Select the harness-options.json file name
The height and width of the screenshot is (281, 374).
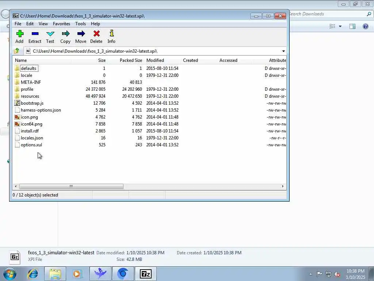pos(41,110)
